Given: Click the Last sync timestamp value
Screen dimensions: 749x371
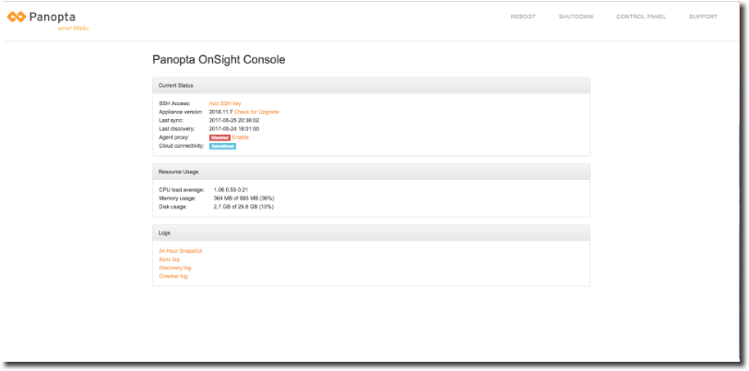Looking at the screenshot, I should pyautogui.click(x=234, y=121).
